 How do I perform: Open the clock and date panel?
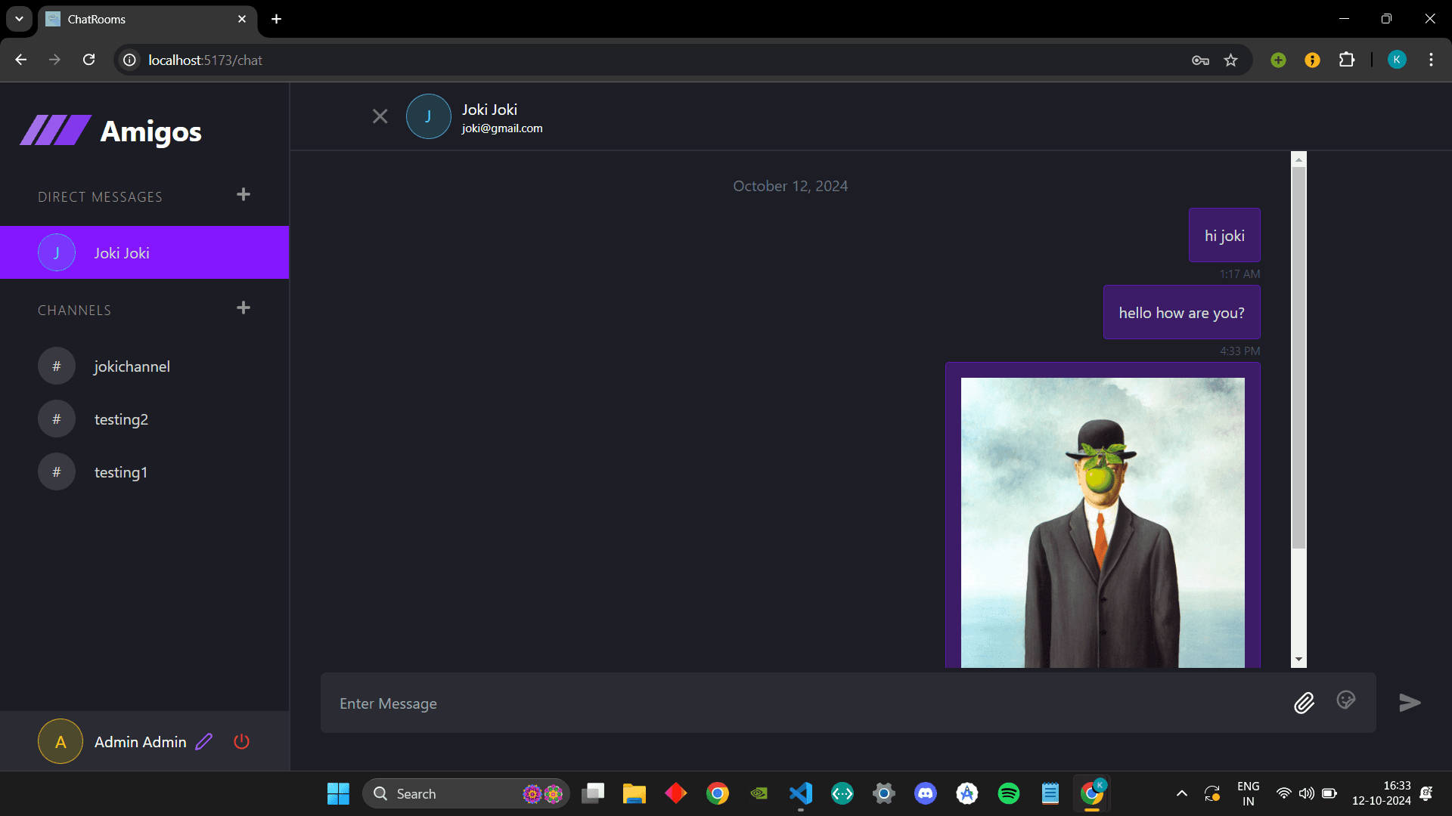[1382, 793]
